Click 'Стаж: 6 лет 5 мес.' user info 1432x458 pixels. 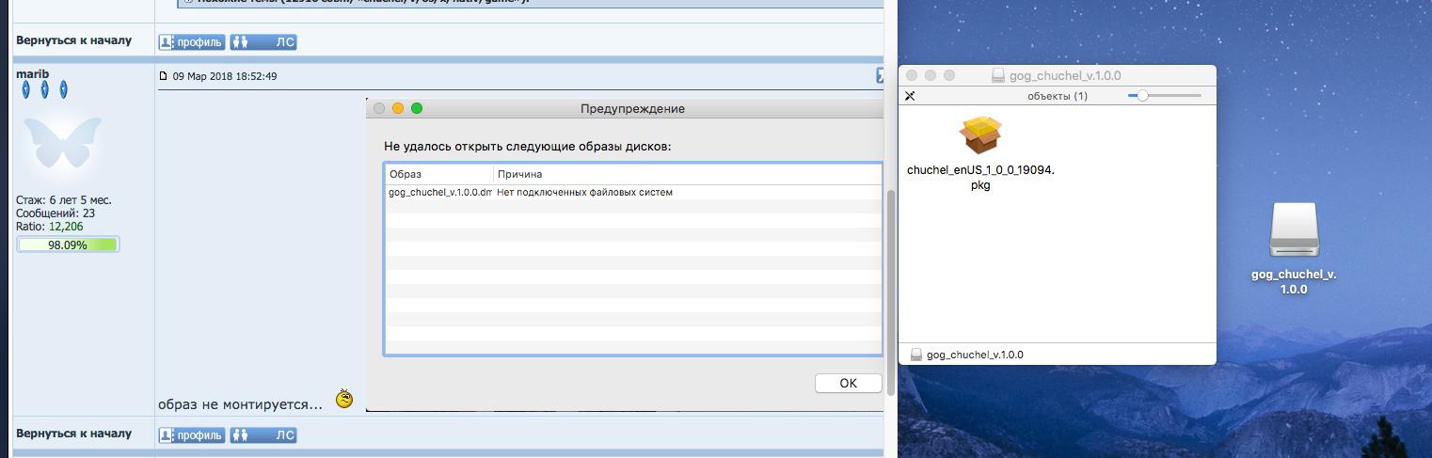coord(64,200)
